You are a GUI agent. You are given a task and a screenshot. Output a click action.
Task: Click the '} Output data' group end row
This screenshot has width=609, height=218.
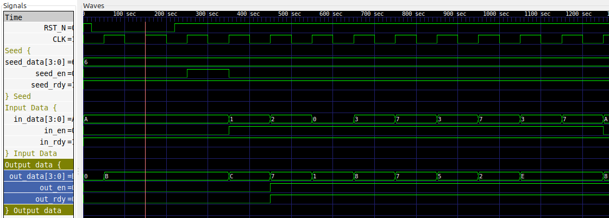click(39, 210)
